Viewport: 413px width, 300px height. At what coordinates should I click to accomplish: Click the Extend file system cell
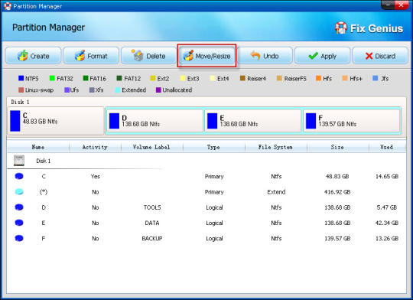[x=276, y=192]
